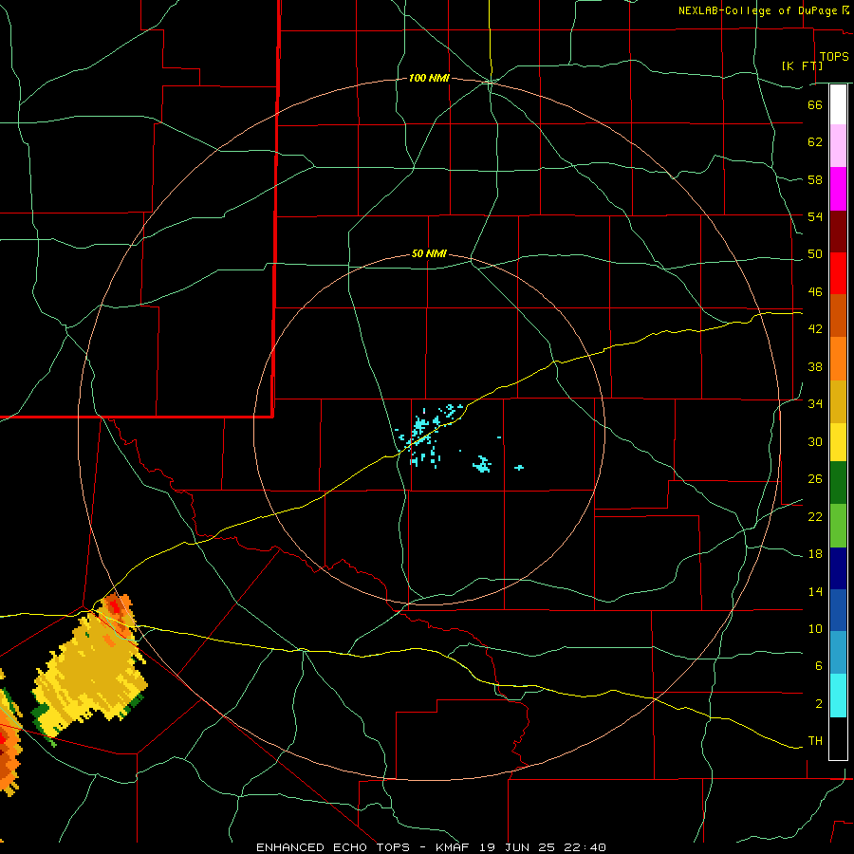Image resolution: width=854 pixels, height=854 pixels.
Task: Click the legend value 58
Action: point(815,179)
